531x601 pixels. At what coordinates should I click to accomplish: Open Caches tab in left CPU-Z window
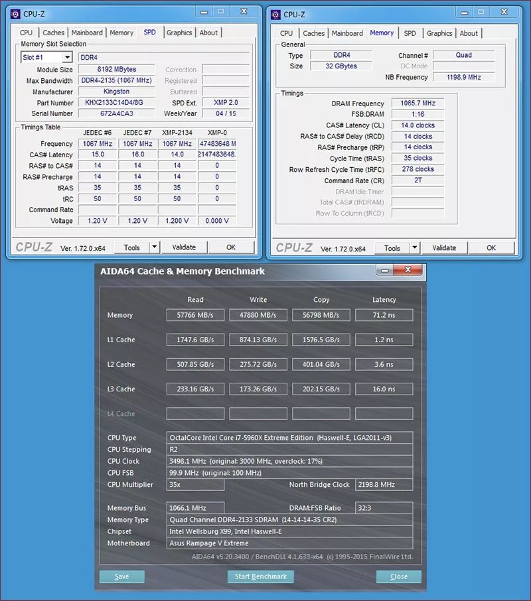[x=53, y=33]
